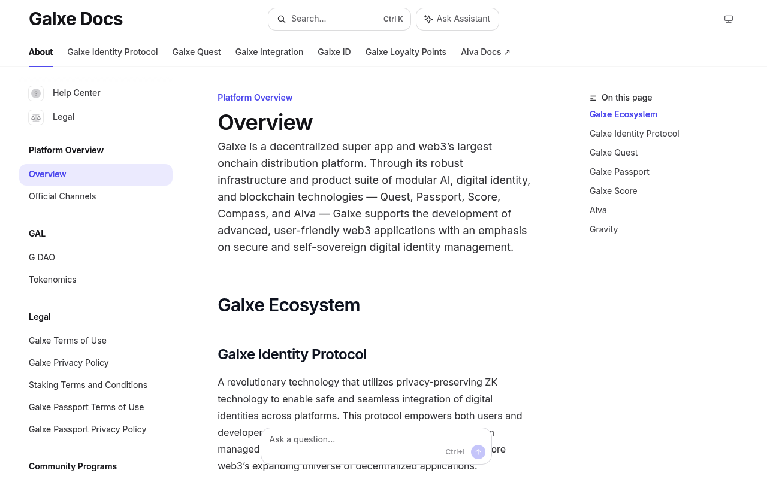Open Official Channels in the sidebar
767x479 pixels.
(62, 196)
